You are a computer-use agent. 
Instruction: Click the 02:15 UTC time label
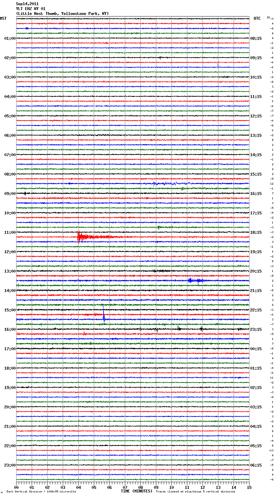pyautogui.click(x=256, y=388)
